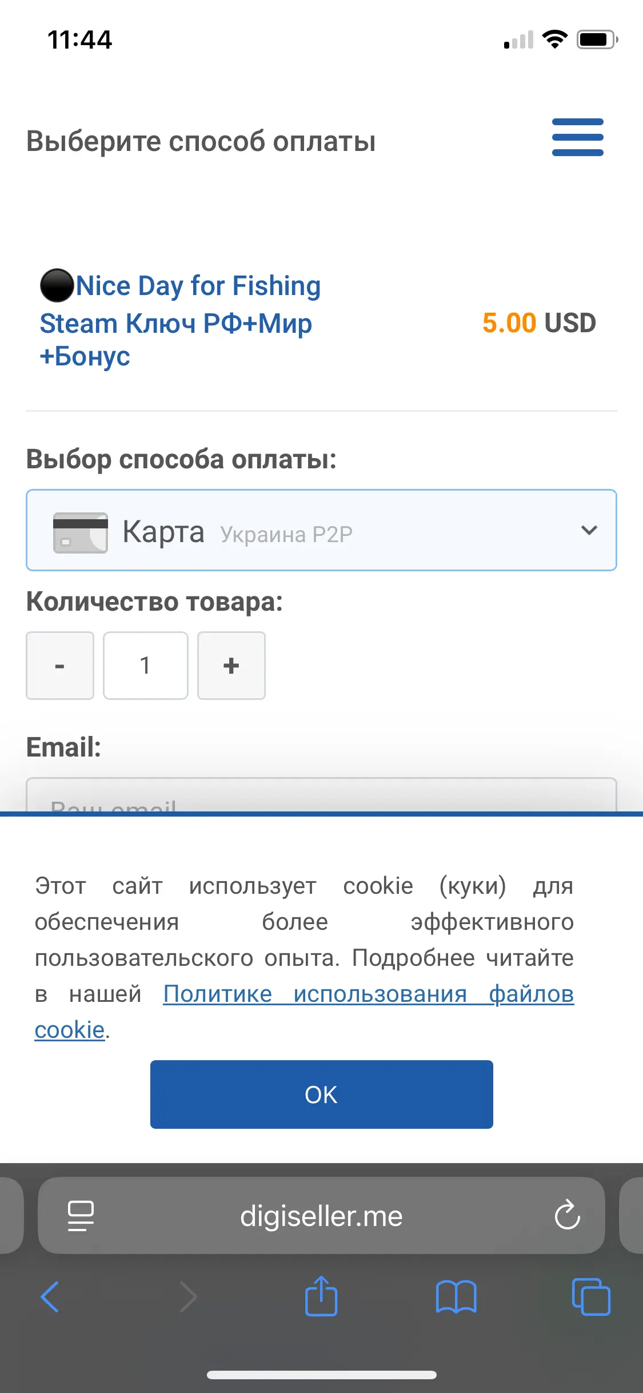Click the Email label
This screenshot has width=643, height=1393.
pyautogui.click(x=63, y=747)
